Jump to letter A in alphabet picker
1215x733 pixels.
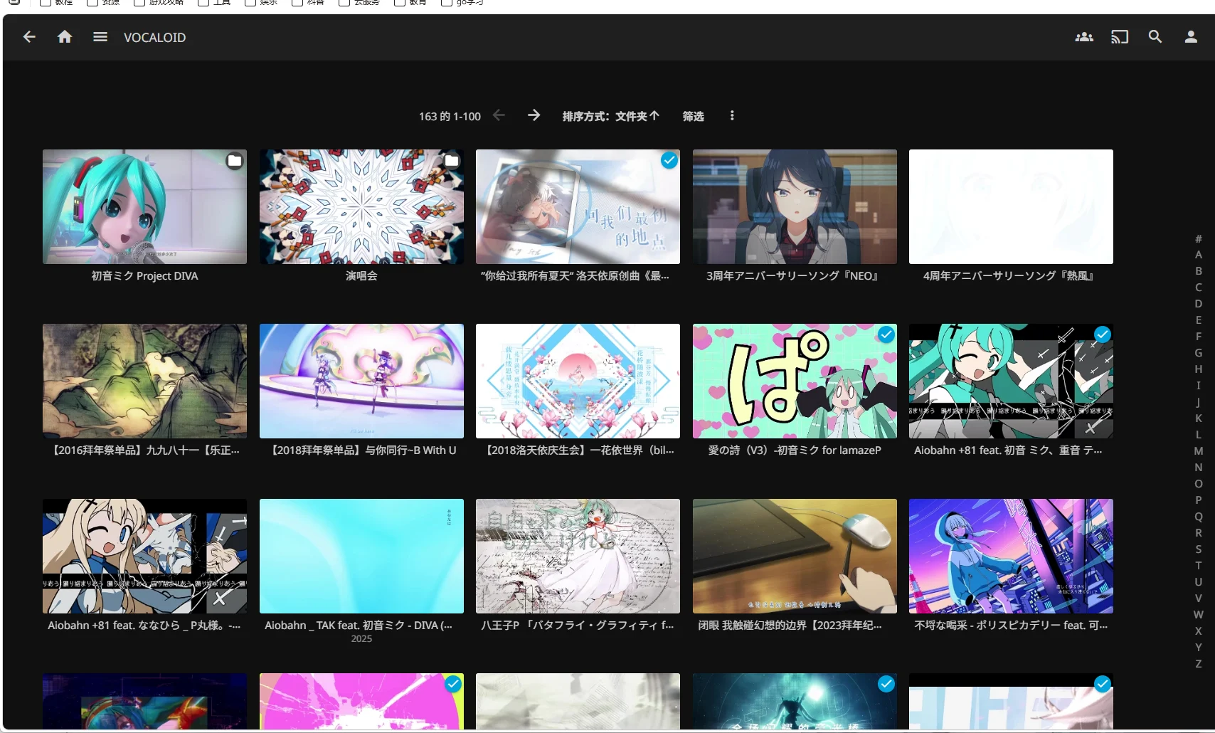pos(1199,255)
